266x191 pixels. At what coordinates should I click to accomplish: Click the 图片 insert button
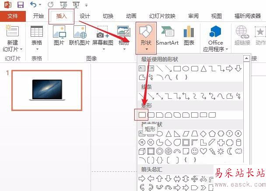click(x=59, y=36)
